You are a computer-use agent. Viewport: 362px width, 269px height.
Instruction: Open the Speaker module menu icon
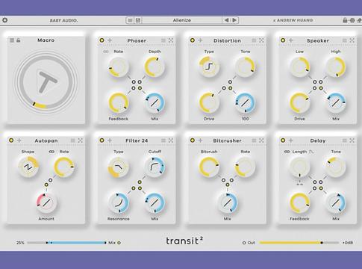[x=344, y=40]
